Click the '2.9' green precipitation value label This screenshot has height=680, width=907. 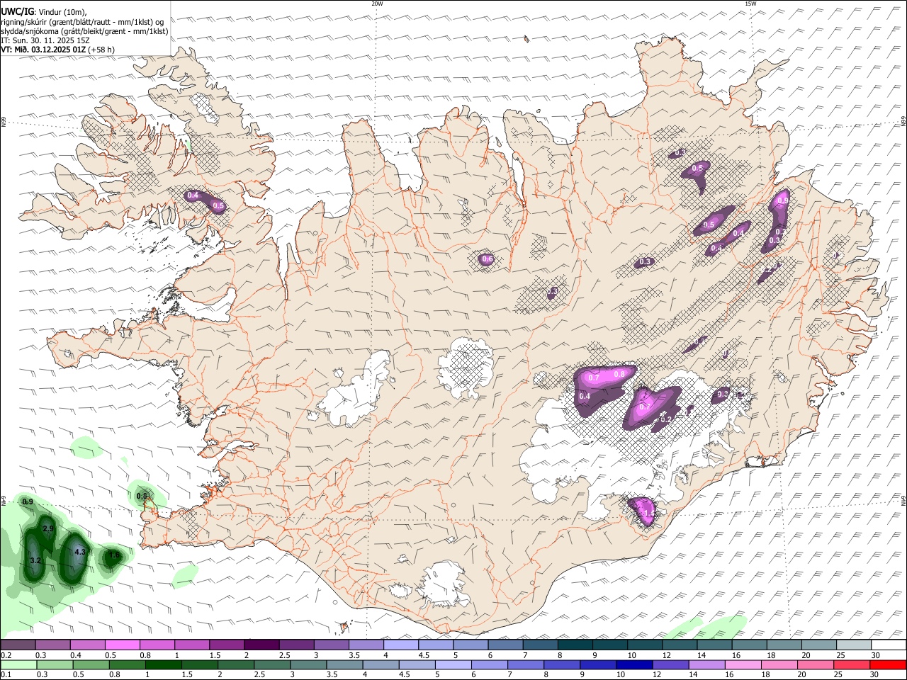[x=48, y=529]
